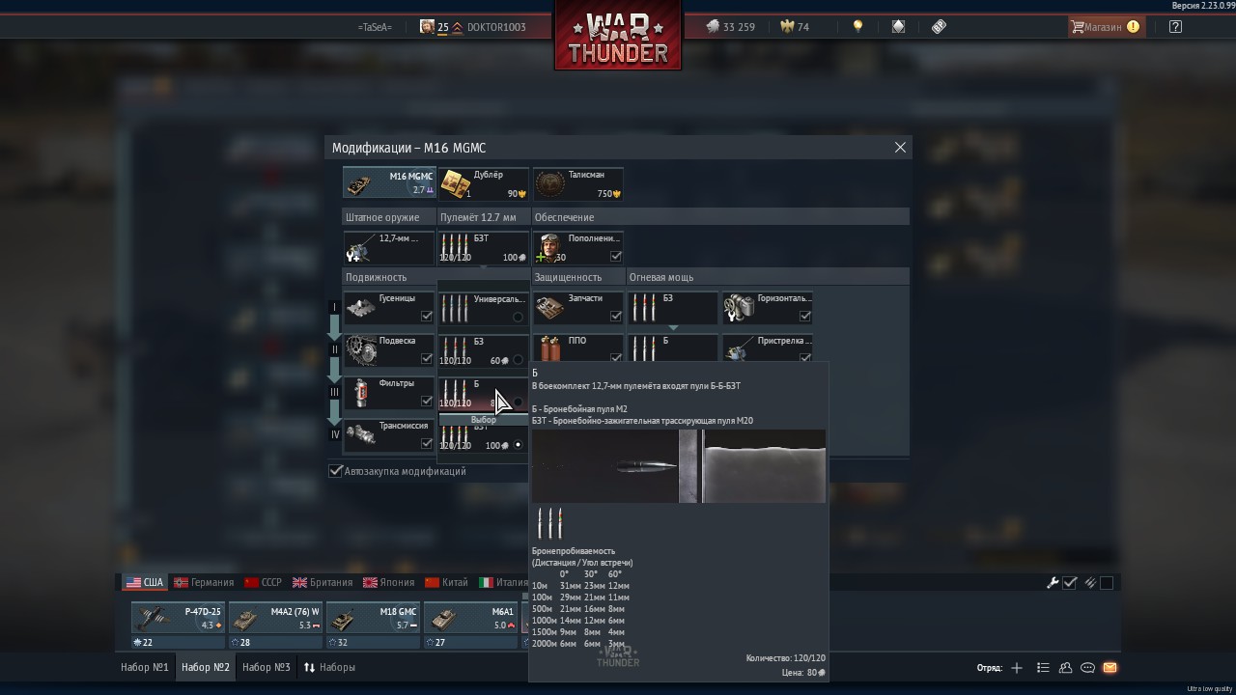Click the light bulb hints icon
The width and height of the screenshot is (1236, 695).
point(857,27)
